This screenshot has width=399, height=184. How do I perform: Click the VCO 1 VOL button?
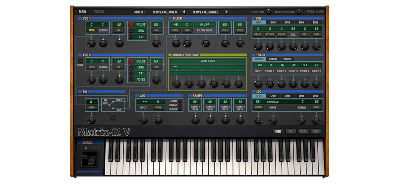(156, 31)
